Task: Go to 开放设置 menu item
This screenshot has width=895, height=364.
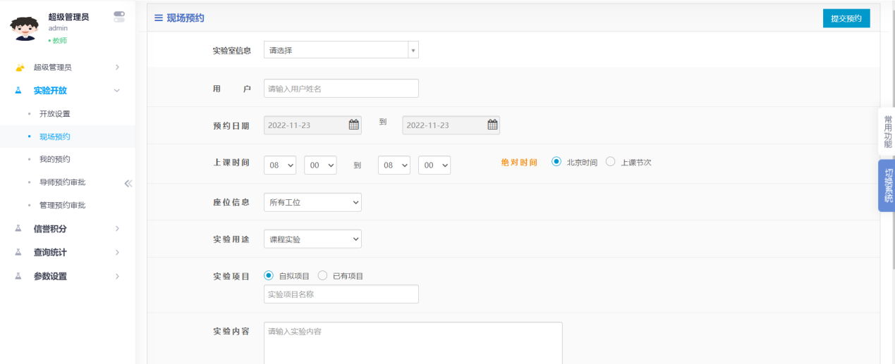Action: [x=54, y=114]
